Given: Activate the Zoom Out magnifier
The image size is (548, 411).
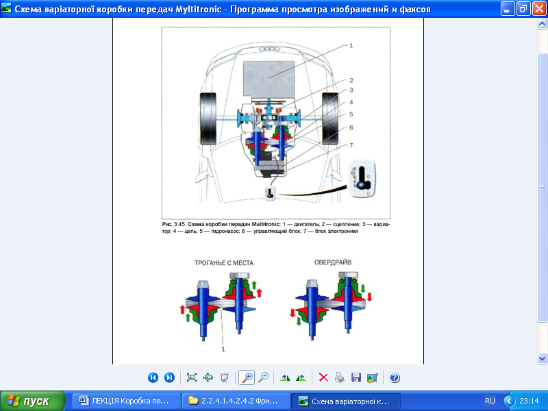Looking at the screenshot, I should [263, 377].
